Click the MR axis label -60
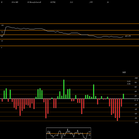 click(136, 114)
